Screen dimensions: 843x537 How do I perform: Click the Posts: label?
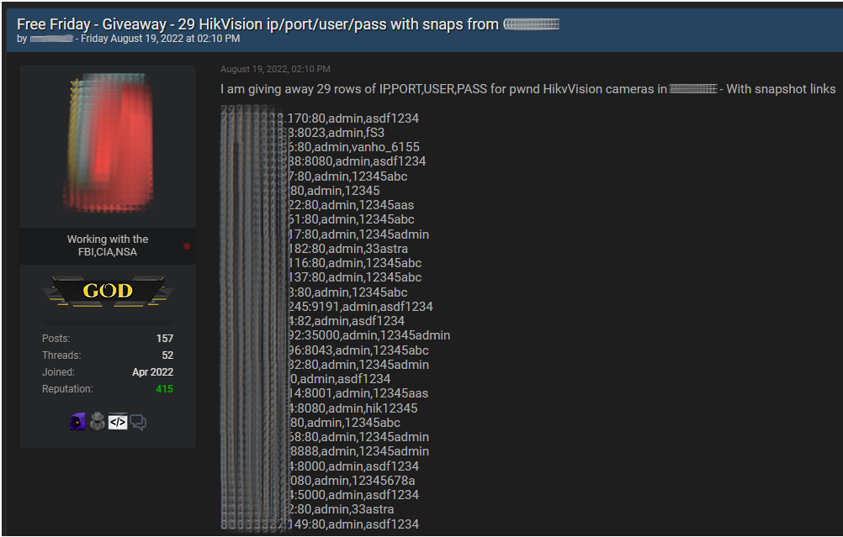[x=56, y=339]
